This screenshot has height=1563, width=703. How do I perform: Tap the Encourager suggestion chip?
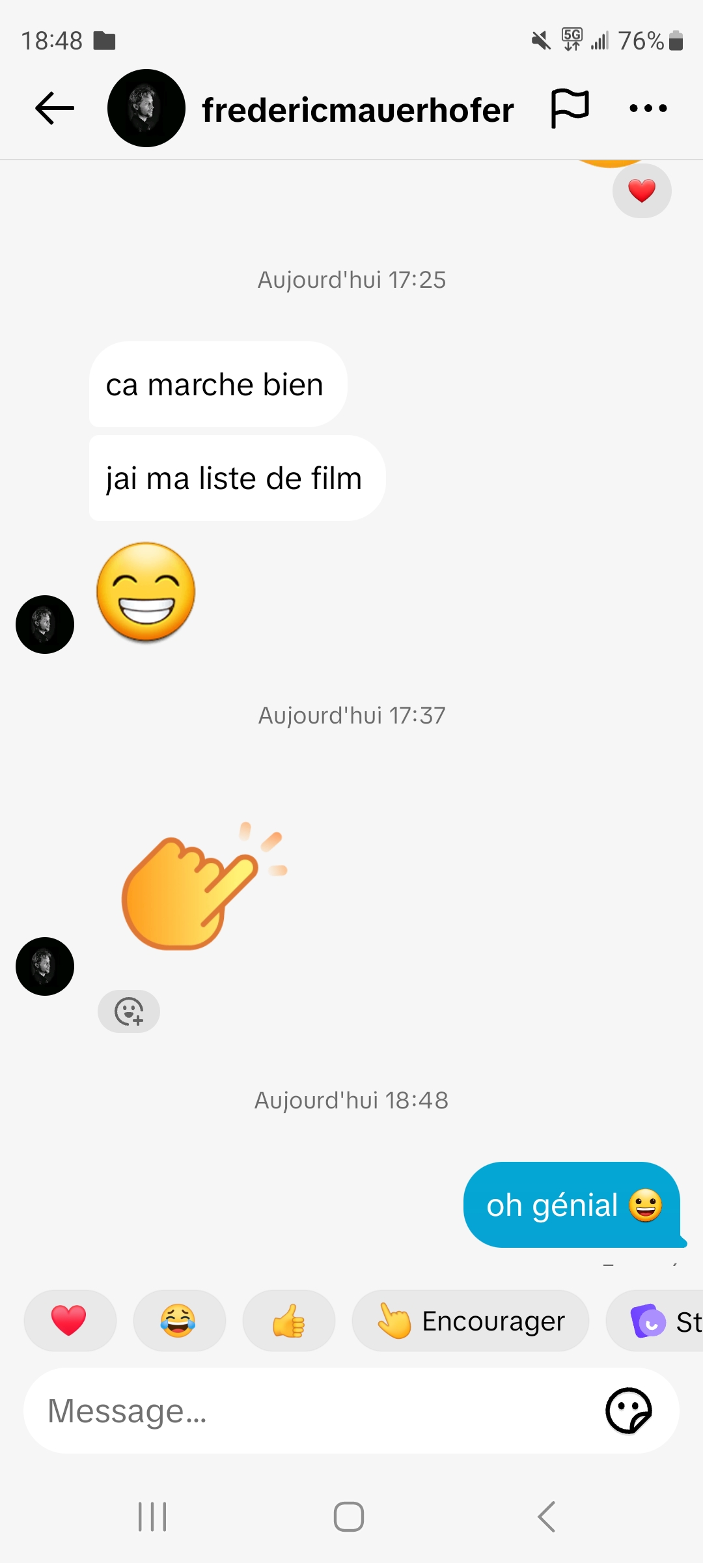click(x=470, y=1321)
